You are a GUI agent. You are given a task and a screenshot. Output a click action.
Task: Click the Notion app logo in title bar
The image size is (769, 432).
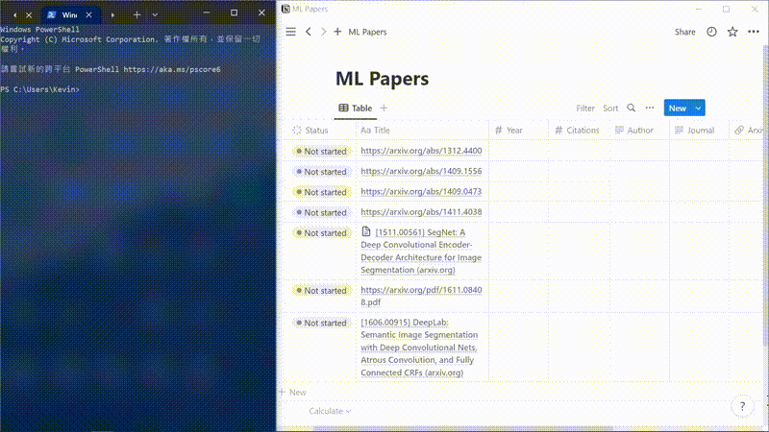(285, 9)
